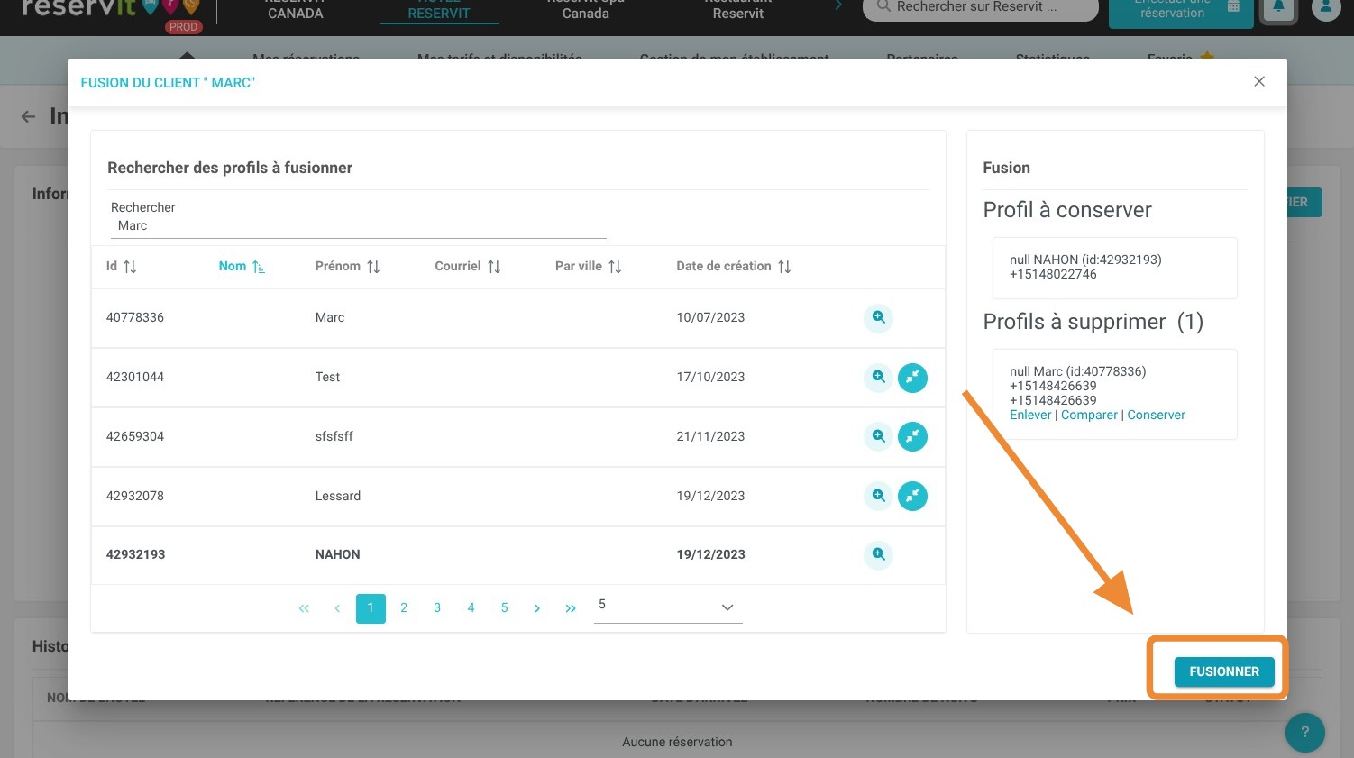The width and height of the screenshot is (1354, 758).
Task: Open the help question mark button
Action: tap(1304, 732)
